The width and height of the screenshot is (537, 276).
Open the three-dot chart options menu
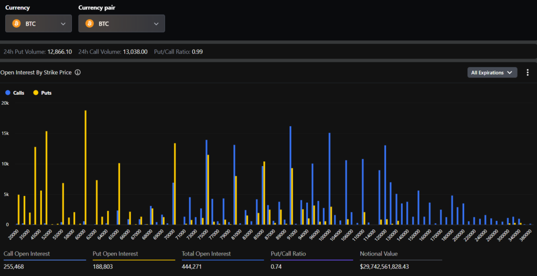527,72
